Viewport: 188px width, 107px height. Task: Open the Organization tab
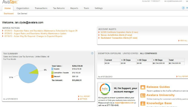click(23, 8)
